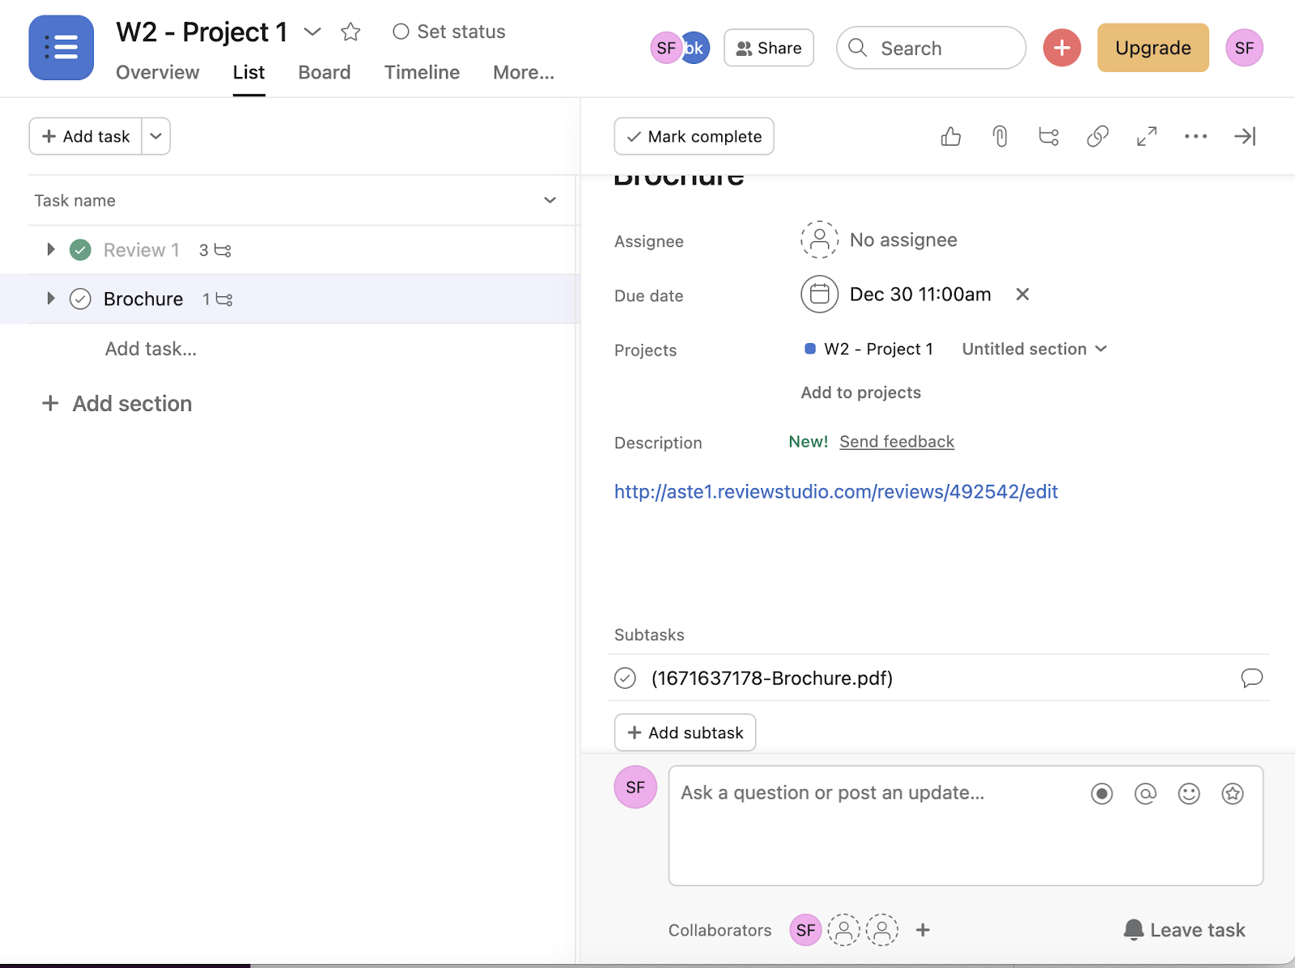Switch to the Timeline tab

[422, 73]
